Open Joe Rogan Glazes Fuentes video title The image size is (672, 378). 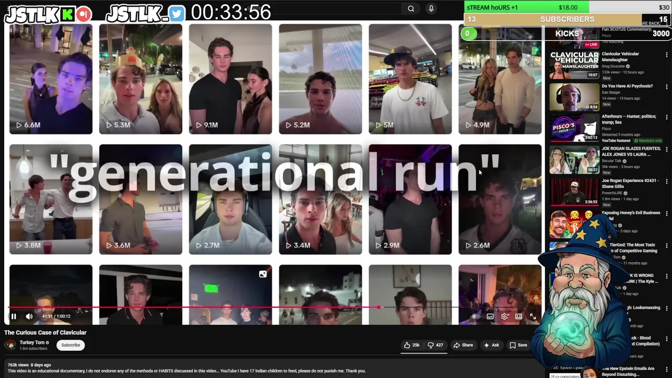(631, 152)
